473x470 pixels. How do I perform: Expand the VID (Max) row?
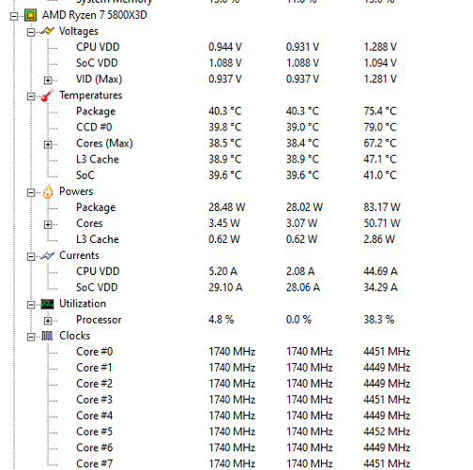point(48,81)
